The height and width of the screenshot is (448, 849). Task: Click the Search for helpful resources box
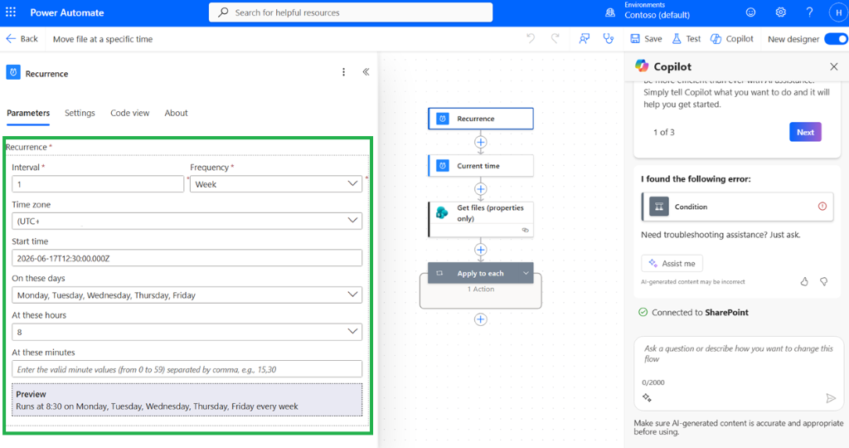point(351,12)
